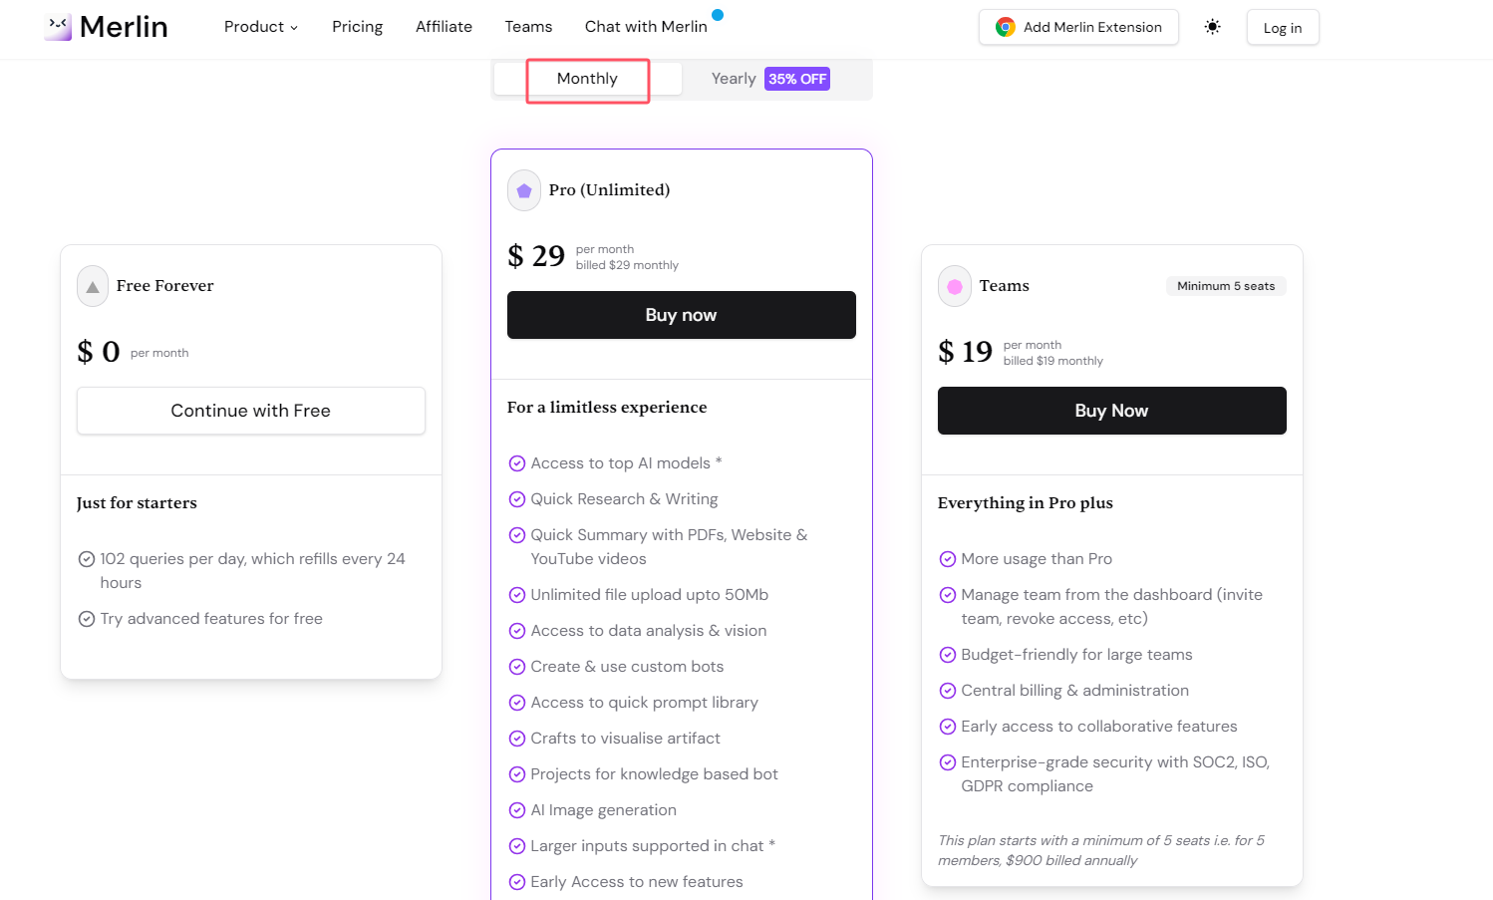The image size is (1493, 900).
Task: Click Continue with Free button
Action: coord(251,411)
